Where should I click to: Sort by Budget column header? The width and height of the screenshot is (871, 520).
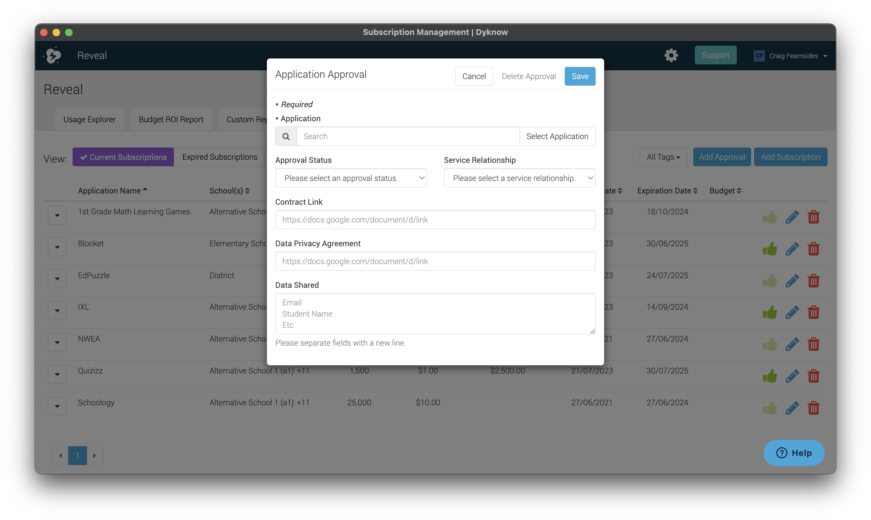coord(726,191)
